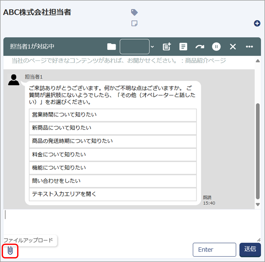Choose 機能について知りたい option
The width and height of the screenshot is (265, 262).
(x=113, y=168)
